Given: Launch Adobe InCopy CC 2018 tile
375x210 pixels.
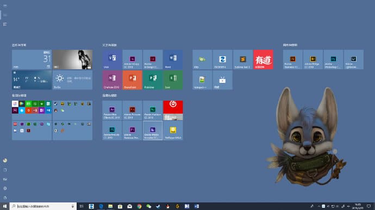Looking at the screenshot, I should pyautogui.click(x=132, y=60).
